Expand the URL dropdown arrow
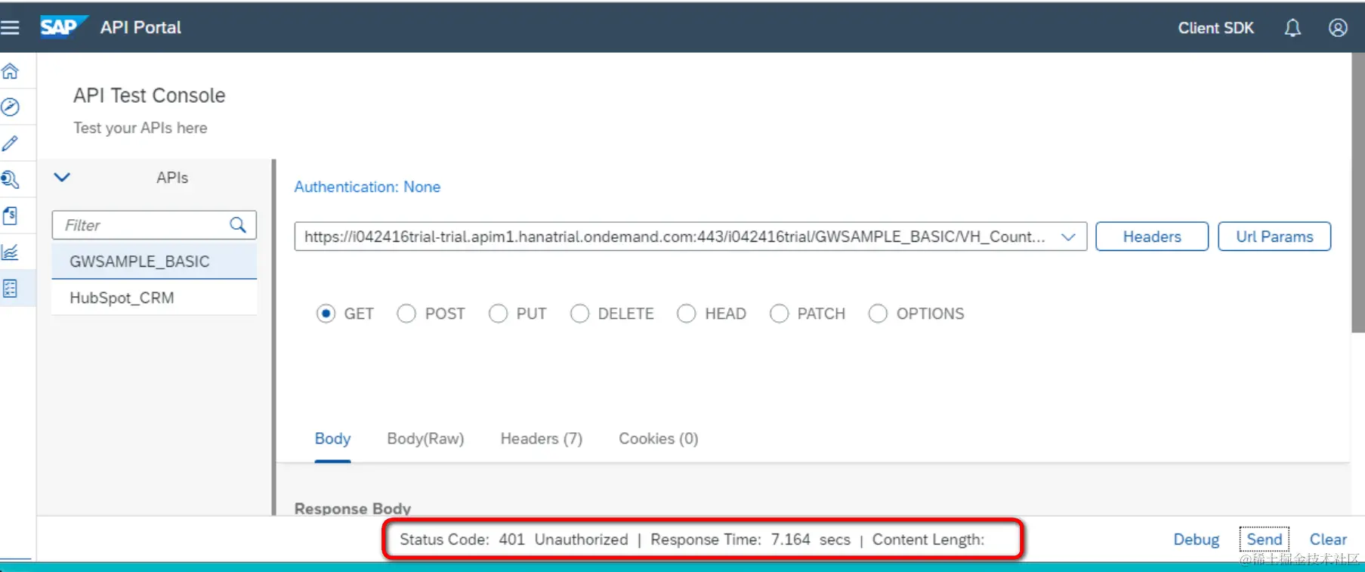This screenshot has width=1365, height=572. click(1068, 237)
